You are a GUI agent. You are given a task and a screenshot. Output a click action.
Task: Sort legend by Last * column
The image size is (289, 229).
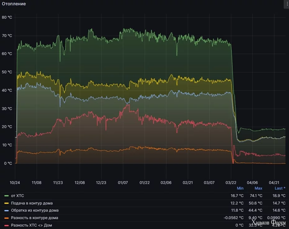click(280, 188)
